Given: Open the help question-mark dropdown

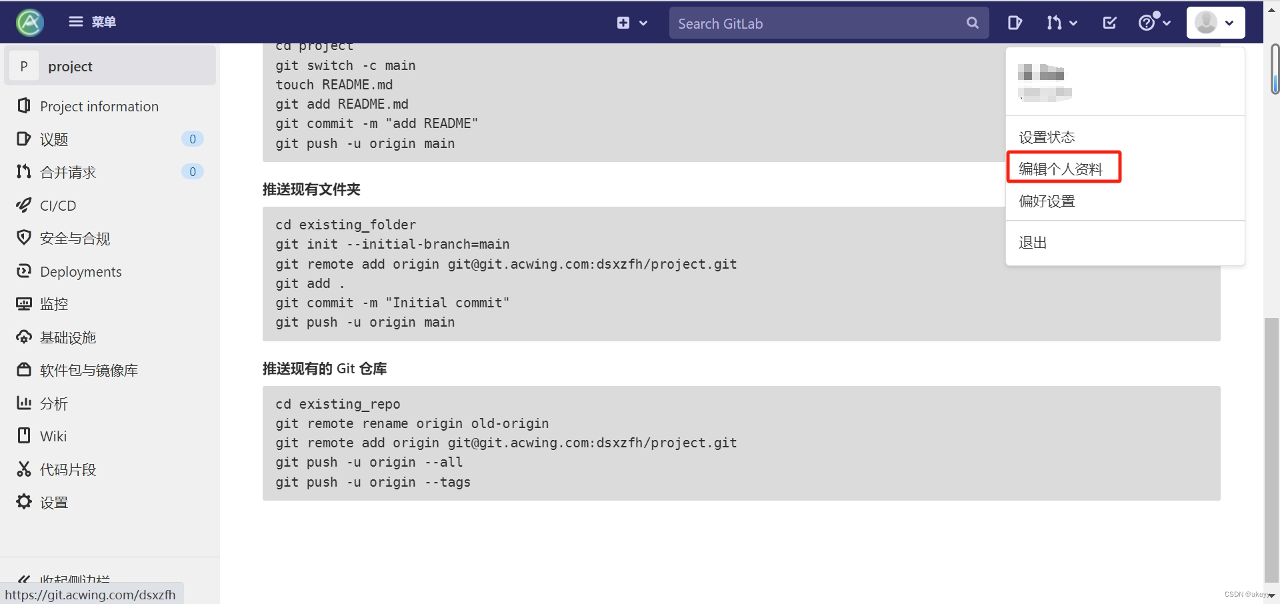Looking at the screenshot, I should coord(1154,22).
